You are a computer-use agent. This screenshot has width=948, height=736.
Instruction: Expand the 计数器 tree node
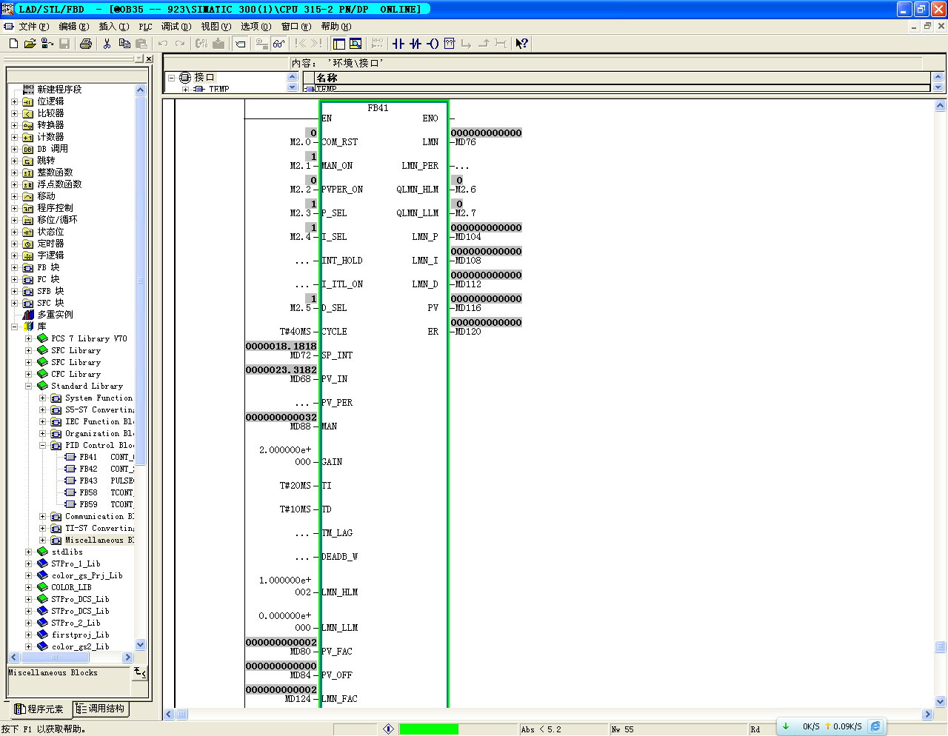click(x=14, y=137)
